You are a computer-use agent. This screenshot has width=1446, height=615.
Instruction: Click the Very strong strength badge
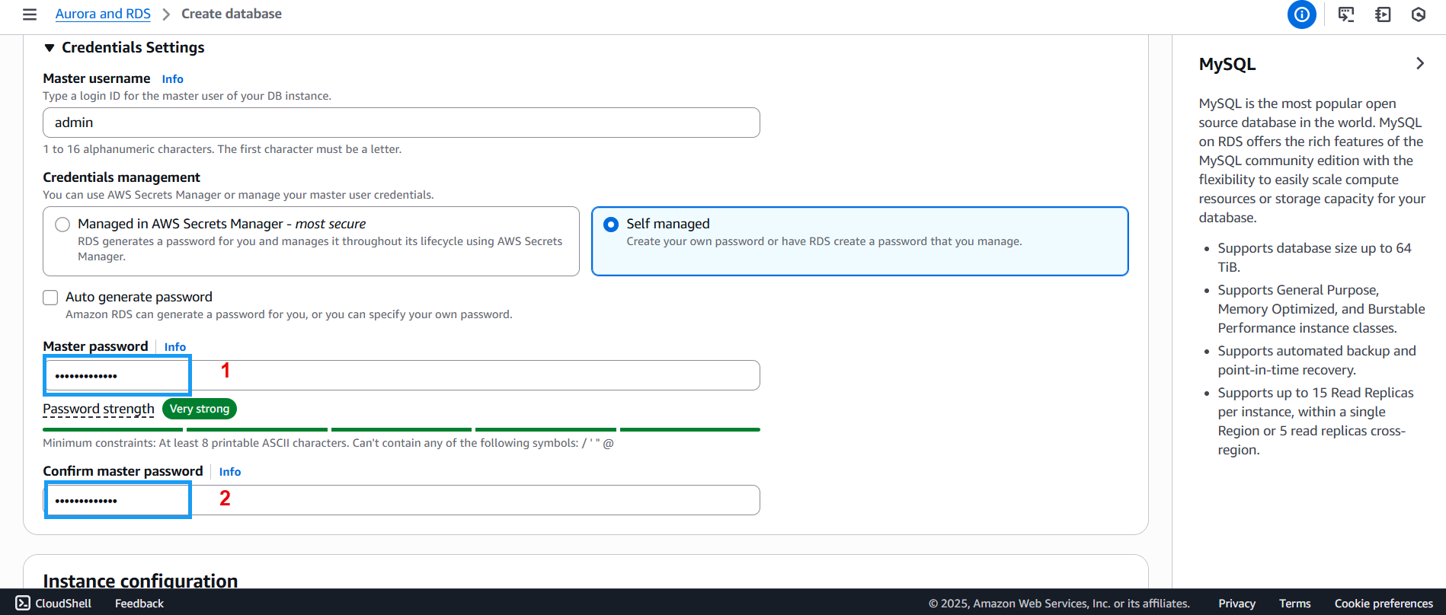click(x=200, y=409)
